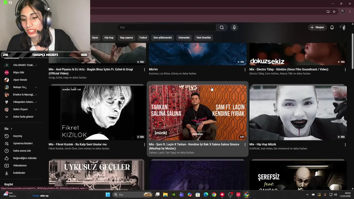Show hidden system tray icons
The width and height of the screenshot is (354, 199).
click(x=307, y=195)
